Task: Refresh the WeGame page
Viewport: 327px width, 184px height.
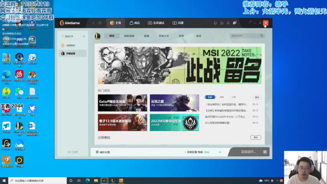Action: coord(100,23)
